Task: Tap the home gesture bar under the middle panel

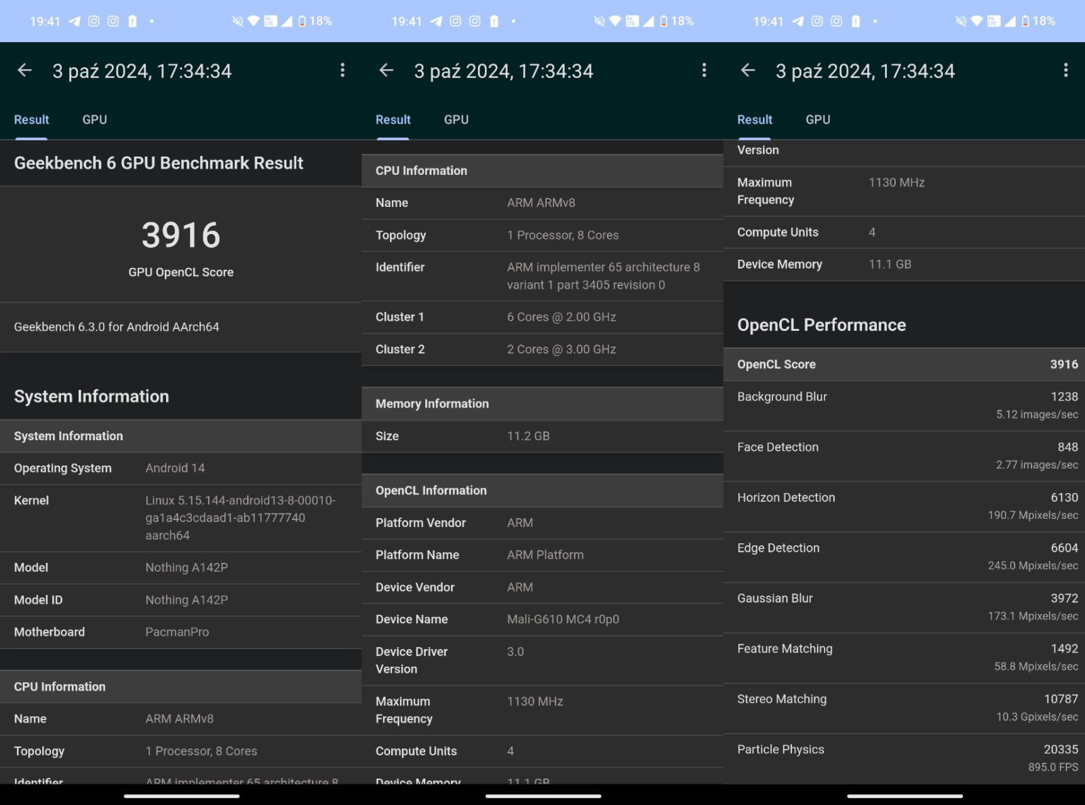Action: coord(543,796)
